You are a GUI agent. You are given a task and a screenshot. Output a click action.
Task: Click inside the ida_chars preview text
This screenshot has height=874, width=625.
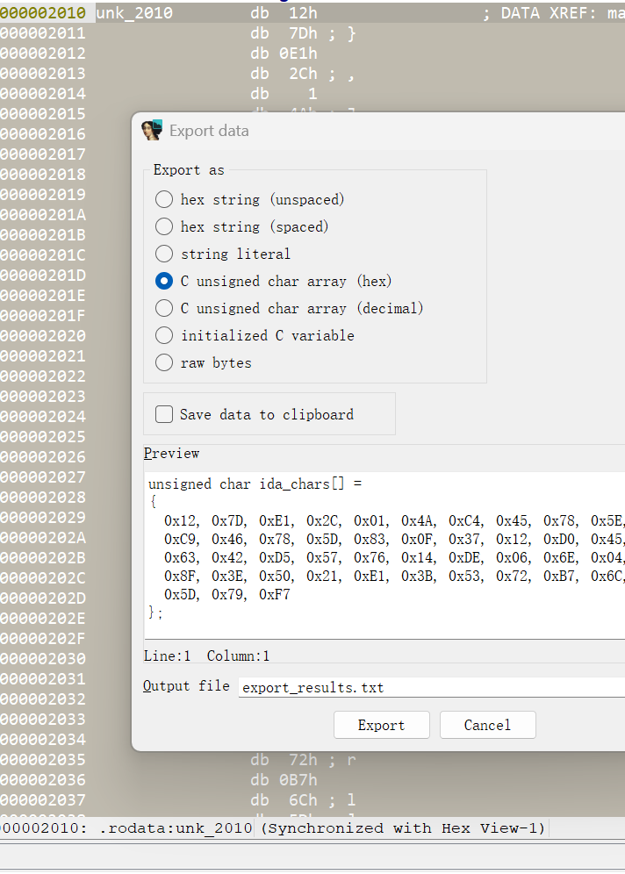coord(386,544)
